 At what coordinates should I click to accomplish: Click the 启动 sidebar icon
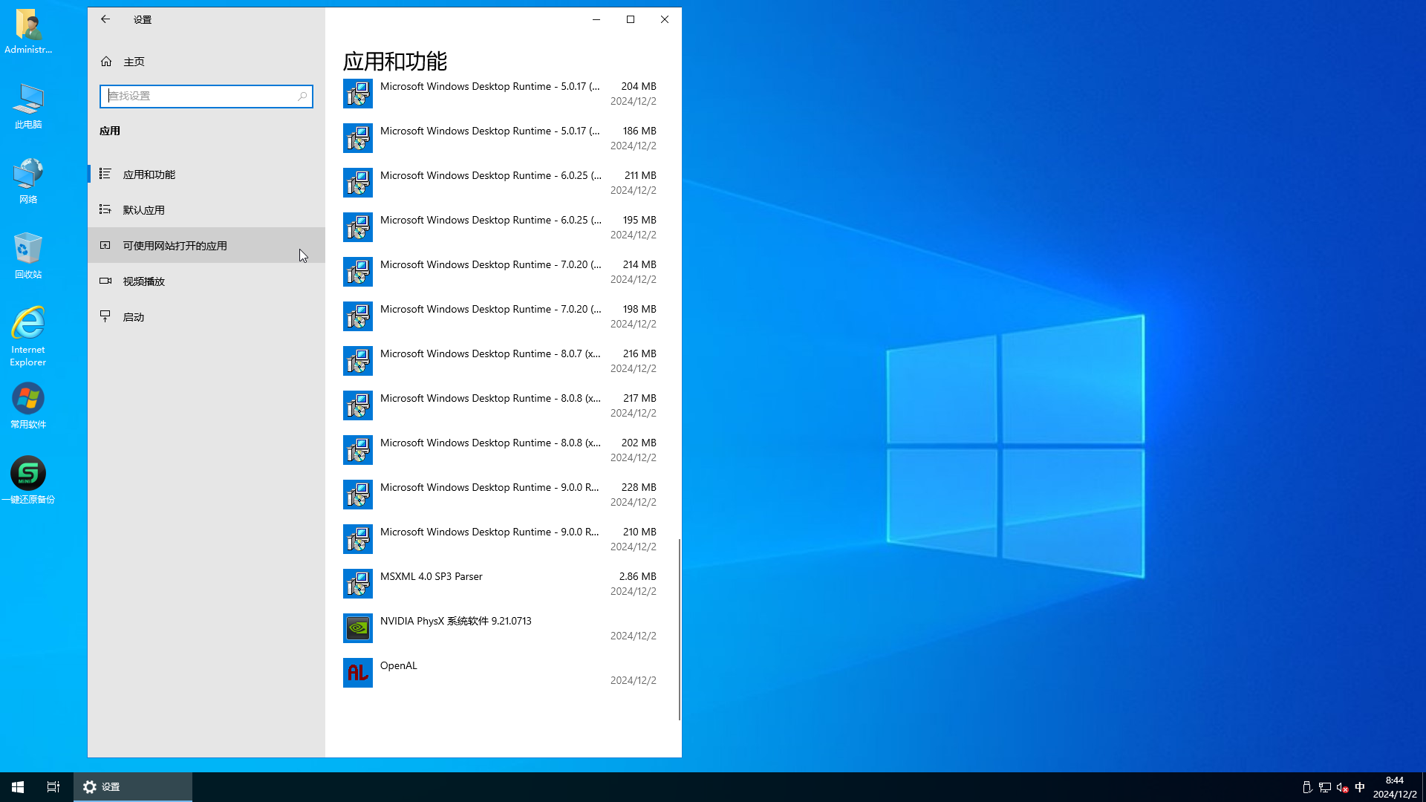pos(105,316)
